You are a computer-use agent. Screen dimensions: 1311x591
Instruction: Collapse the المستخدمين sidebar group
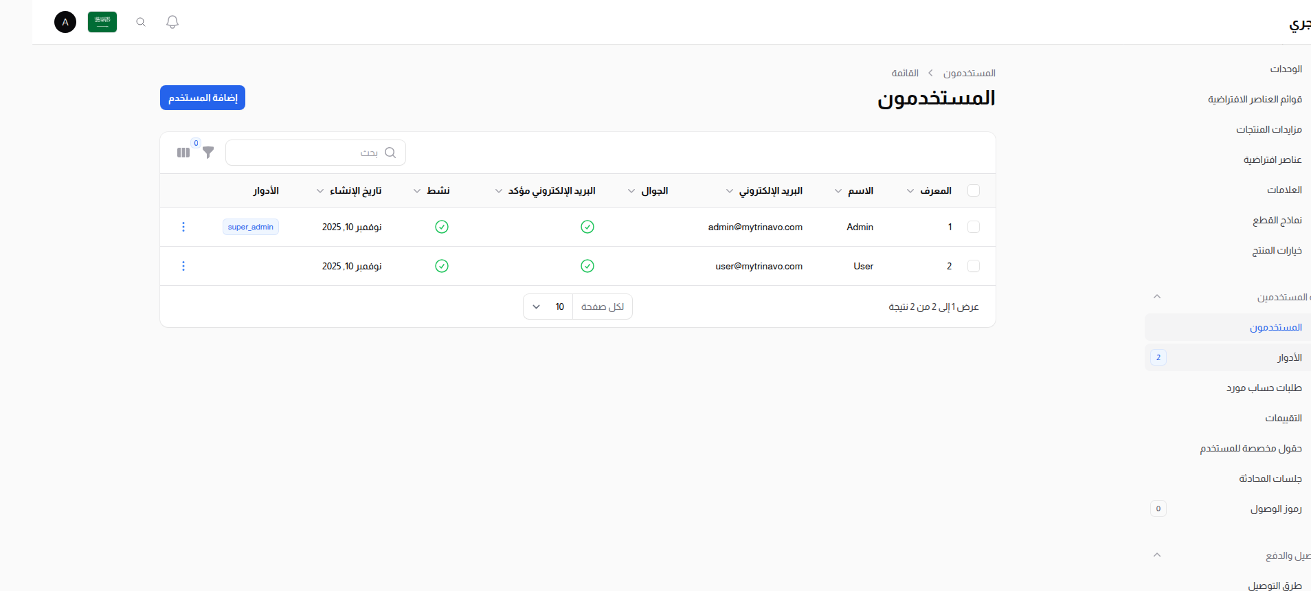(x=1157, y=297)
